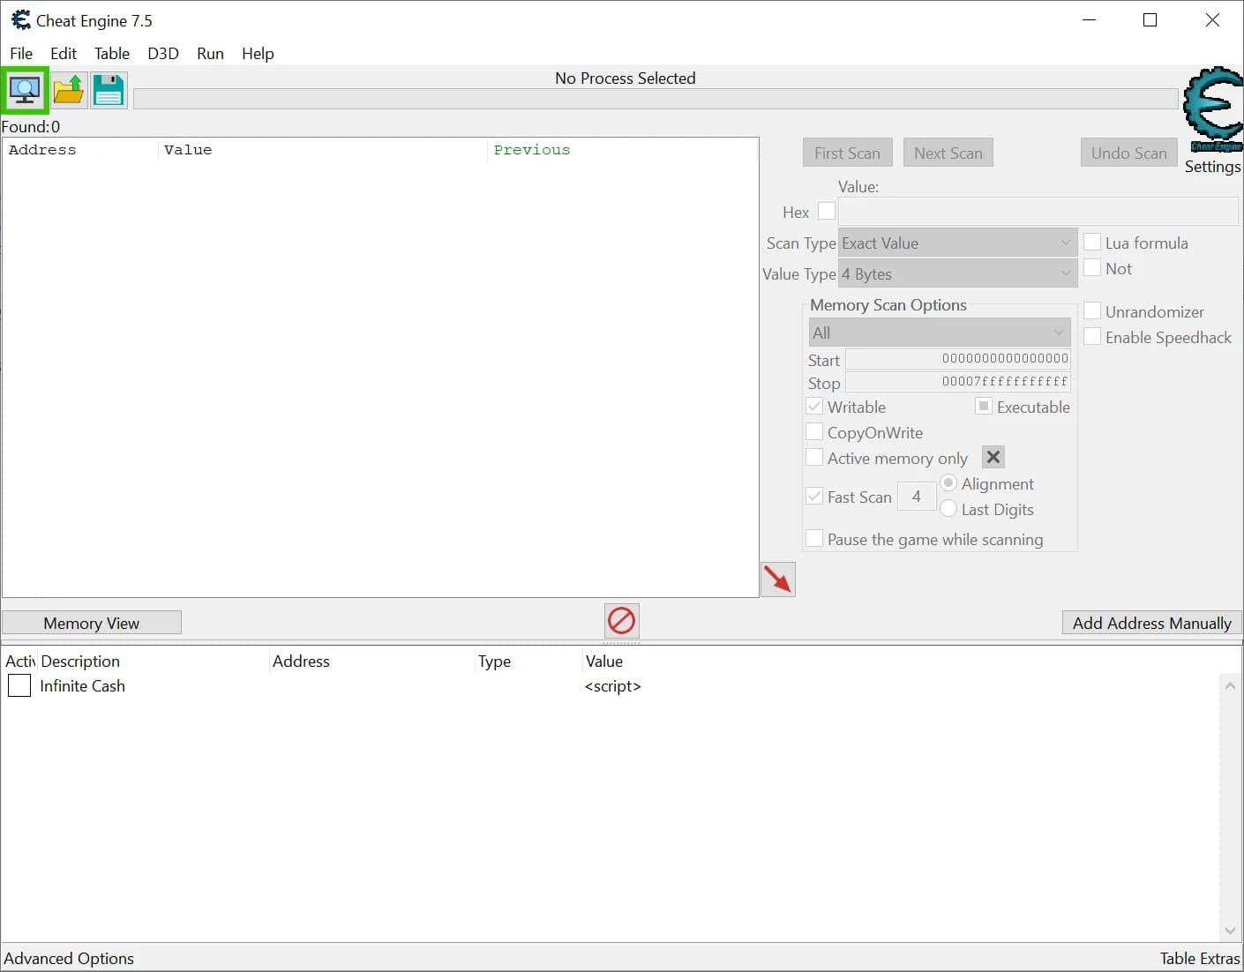Open the Scan Type dropdown
1244x972 pixels.
tap(957, 243)
